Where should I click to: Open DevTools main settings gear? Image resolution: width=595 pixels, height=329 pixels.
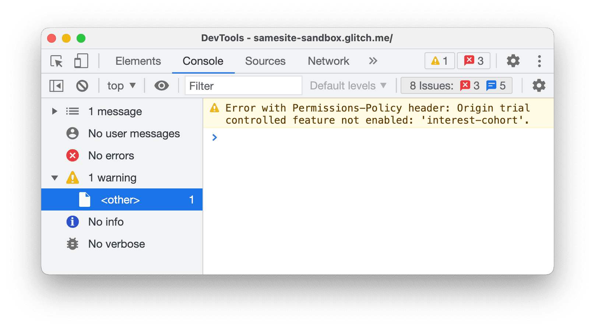pyautogui.click(x=513, y=61)
